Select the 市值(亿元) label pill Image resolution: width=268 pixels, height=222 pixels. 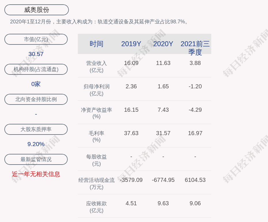pos(36,39)
